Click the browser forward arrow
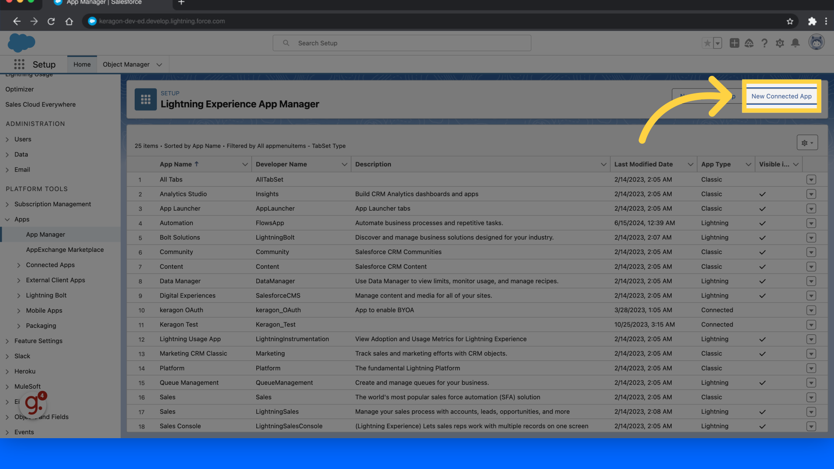 tap(34, 21)
